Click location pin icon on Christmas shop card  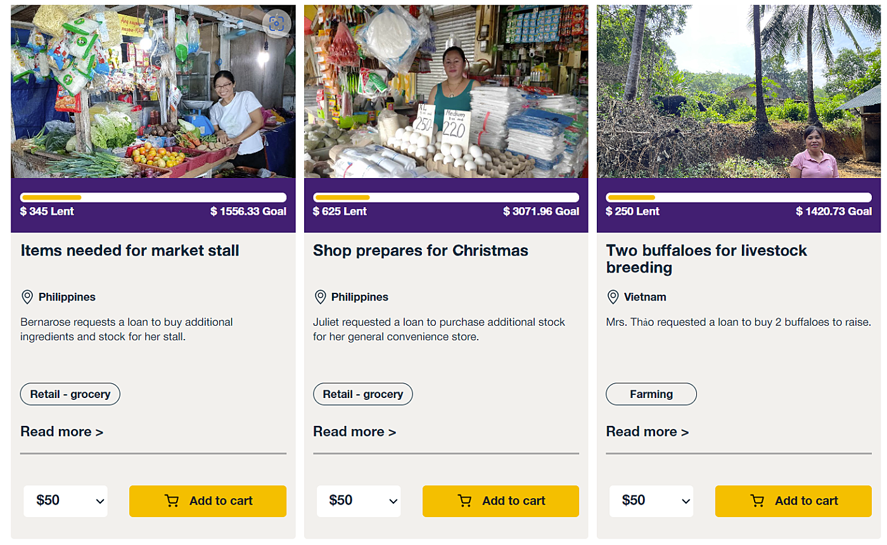[x=320, y=297]
